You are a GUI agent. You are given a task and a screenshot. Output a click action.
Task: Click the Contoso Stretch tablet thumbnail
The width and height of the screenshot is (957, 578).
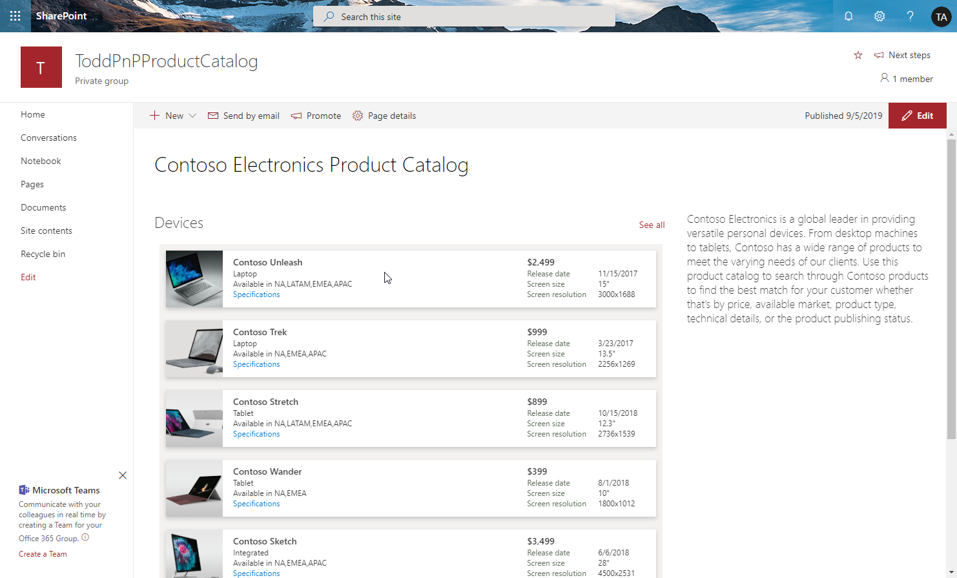[x=194, y=418]
